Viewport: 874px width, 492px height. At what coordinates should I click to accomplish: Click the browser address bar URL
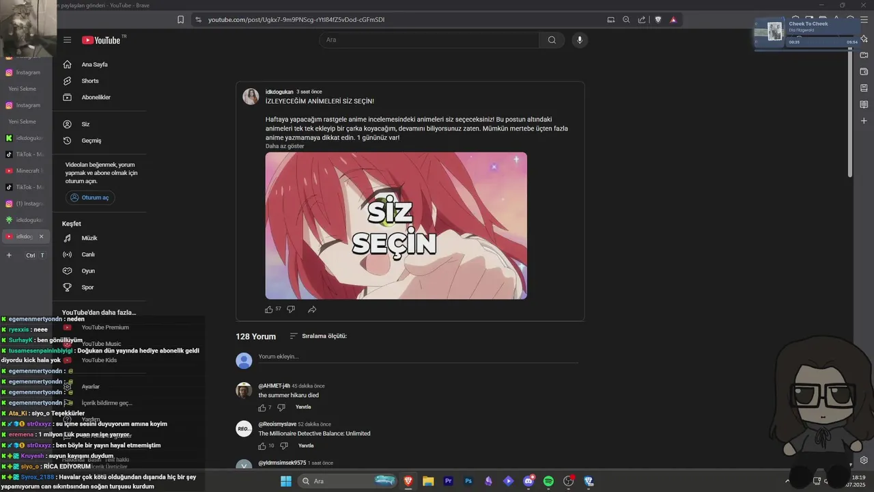tap(296, 20)
